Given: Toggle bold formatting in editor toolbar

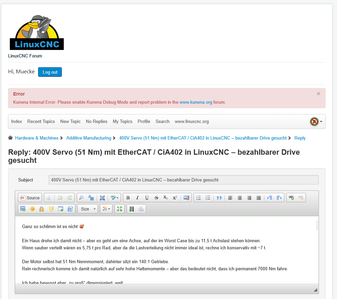Looking at the screenshot, I should (x=128, y=198).
